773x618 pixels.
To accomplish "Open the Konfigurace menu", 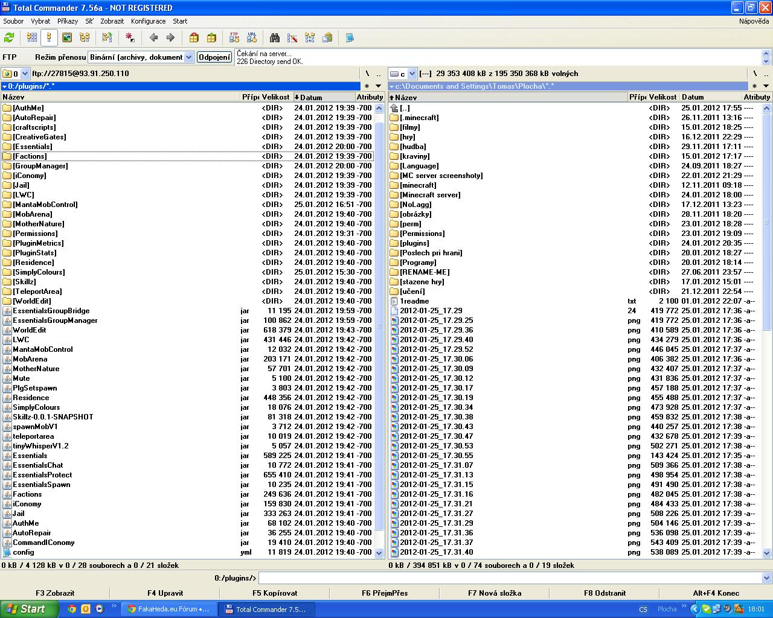I will click(149, 21).
